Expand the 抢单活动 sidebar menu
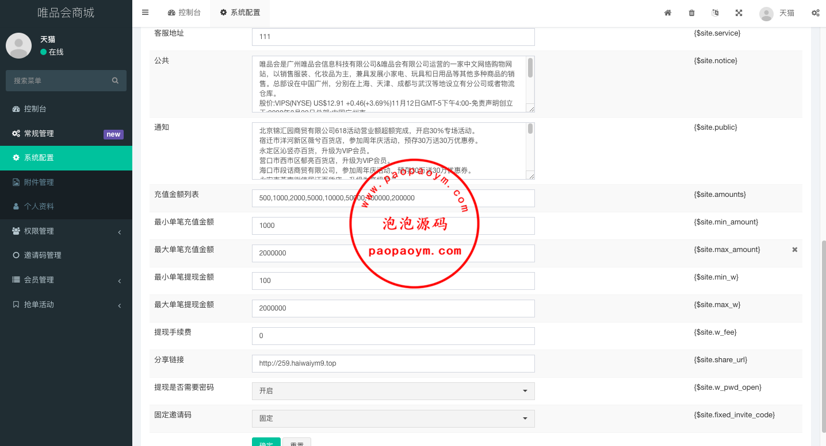This screenshot has width=826, height=446. [x=66, y=304]
